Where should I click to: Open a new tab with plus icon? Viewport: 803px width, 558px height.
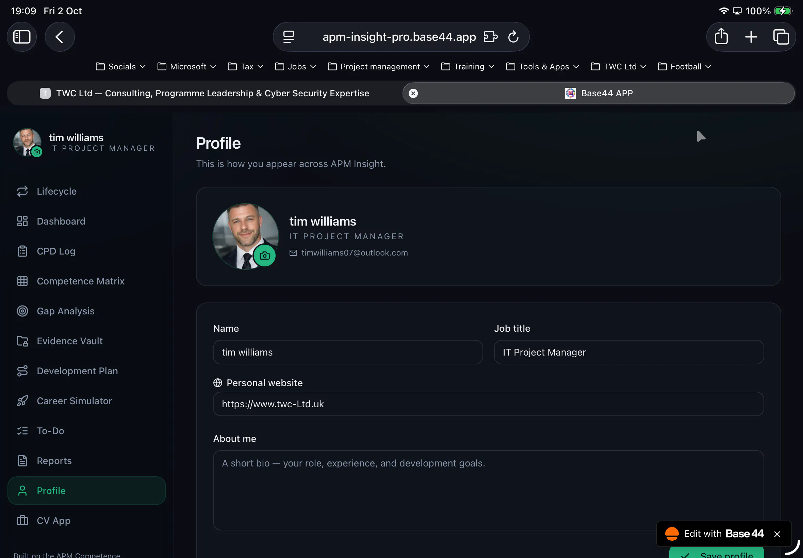751,37
